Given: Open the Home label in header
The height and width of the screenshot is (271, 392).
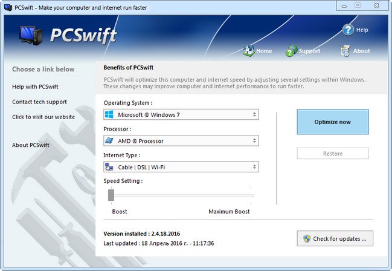Looking at the screenshot, I should [264, 51].
